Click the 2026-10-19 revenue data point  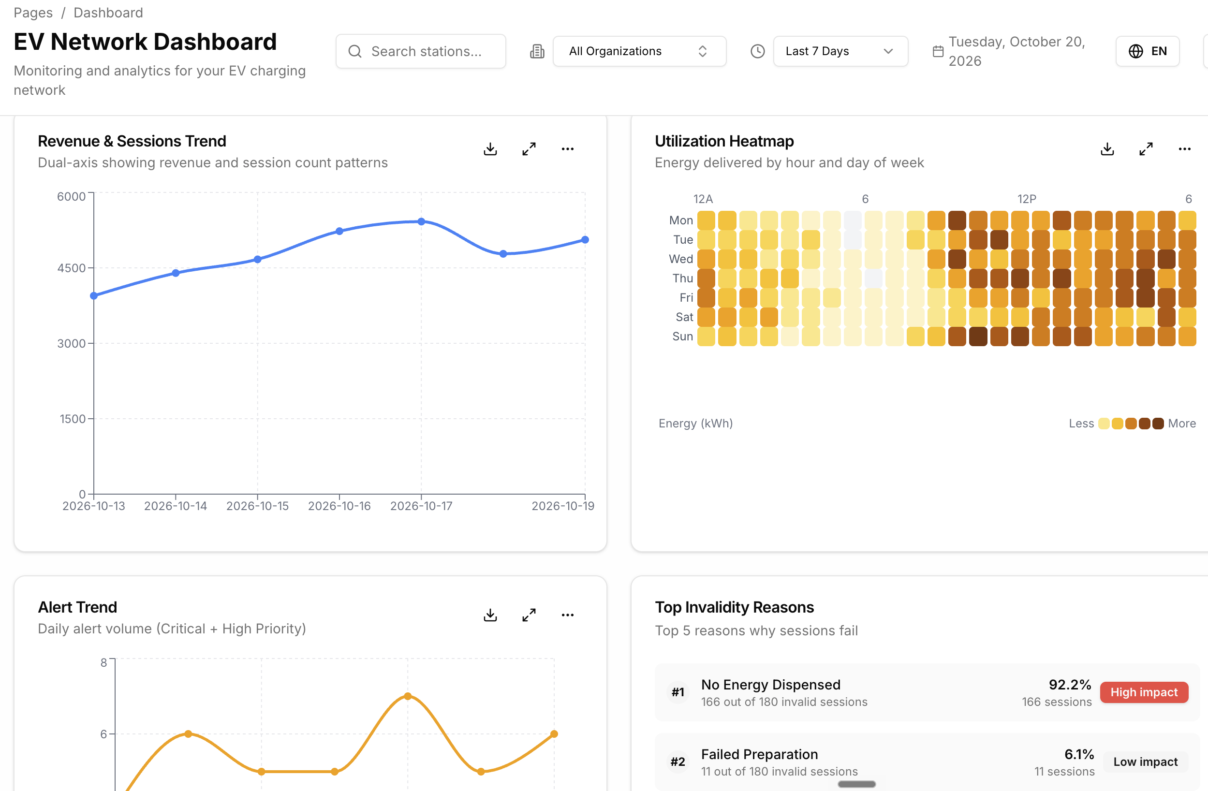click(585, 239)
